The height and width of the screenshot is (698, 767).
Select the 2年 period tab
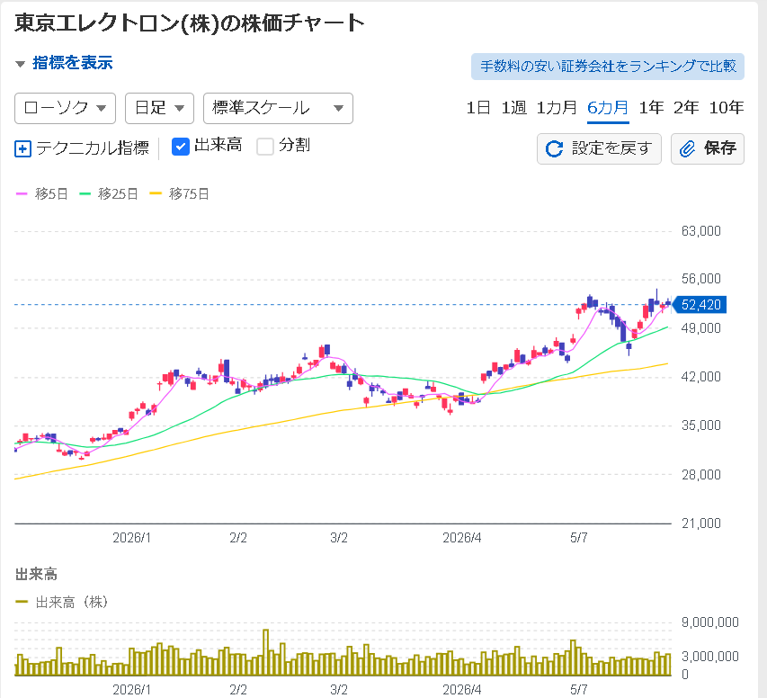click(x=686, y=108)
